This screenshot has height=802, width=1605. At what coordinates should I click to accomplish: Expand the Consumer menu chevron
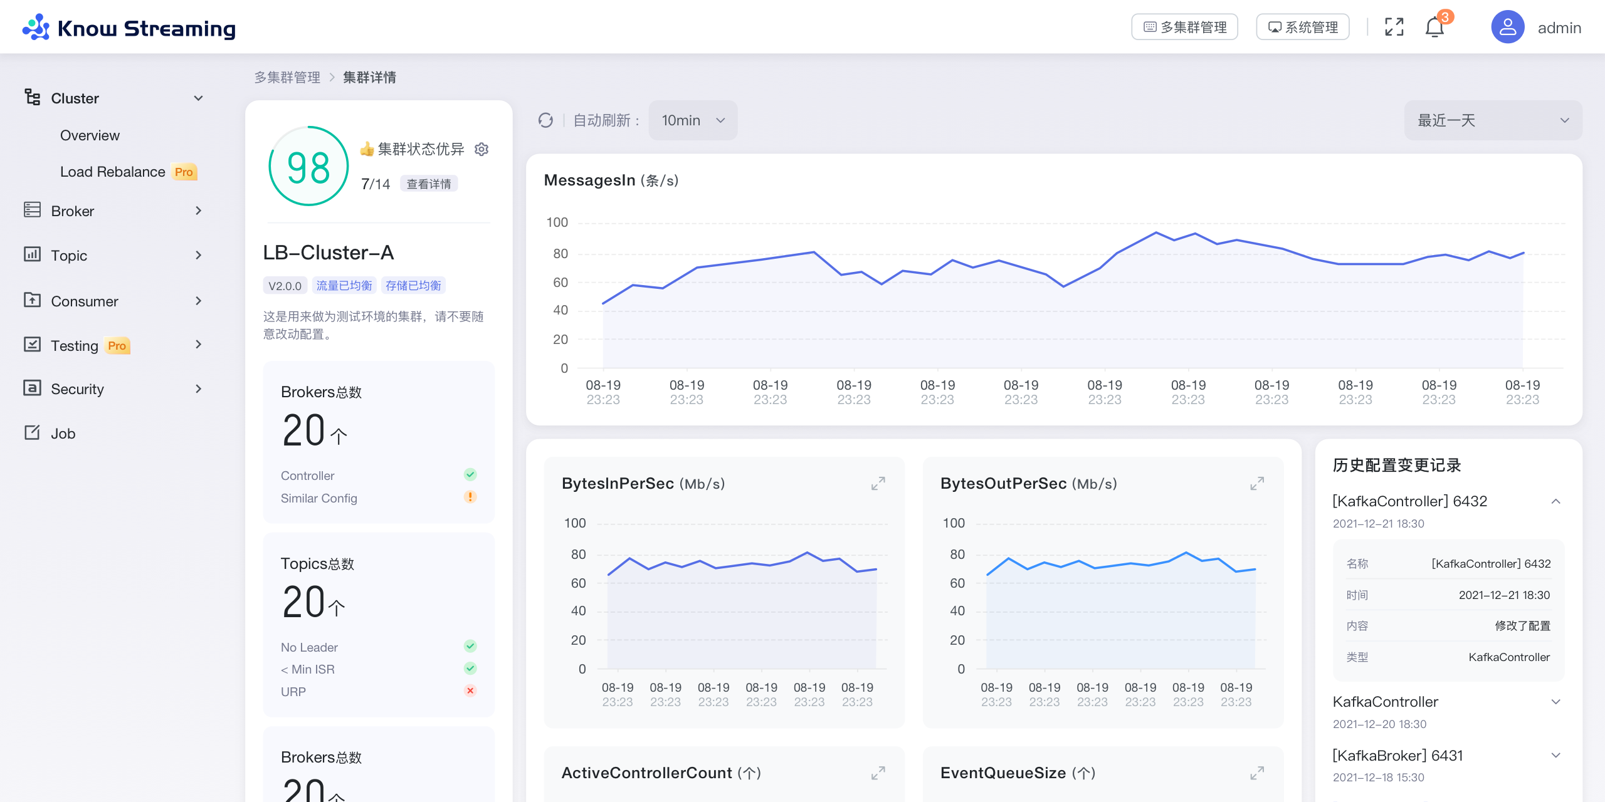point(198,301)
